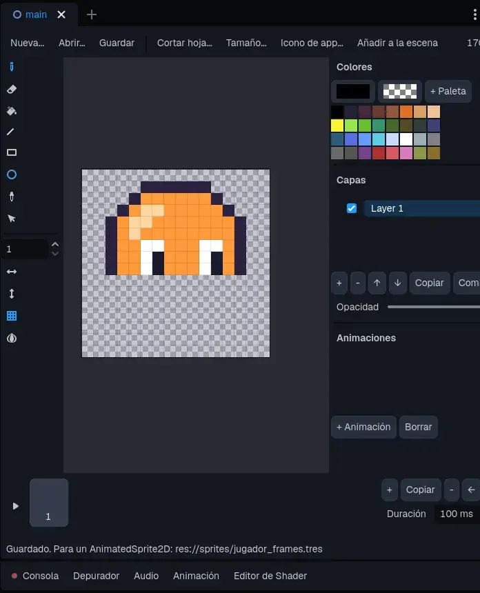Open the three-dot options menu
This screenshot has height=593, width=480.
[x=475, y=14]
